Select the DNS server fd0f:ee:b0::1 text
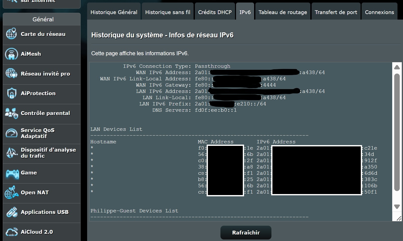Image resolution: width=403 pixels, height=241 pixels. pos(216,110)
